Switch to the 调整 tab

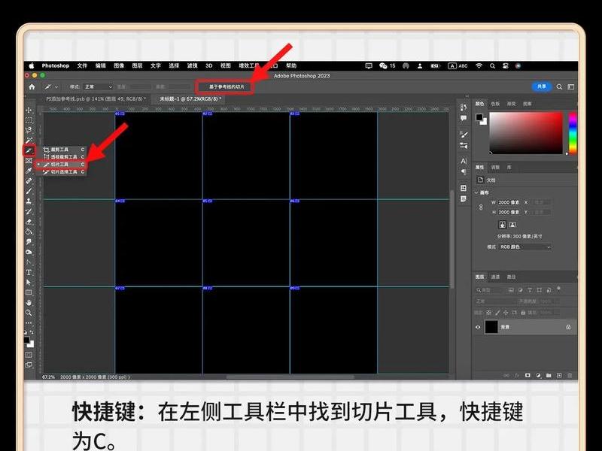(x=495, y=168)
